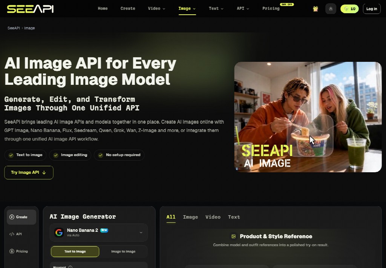Open the Nano Banana 2 model dropdown
The height and width of the screenshot is (268, 386).
pos(99,233)
